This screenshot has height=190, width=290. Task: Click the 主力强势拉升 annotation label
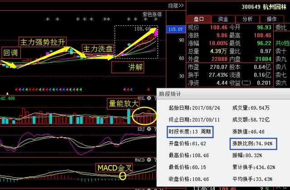tap(43, 42)
